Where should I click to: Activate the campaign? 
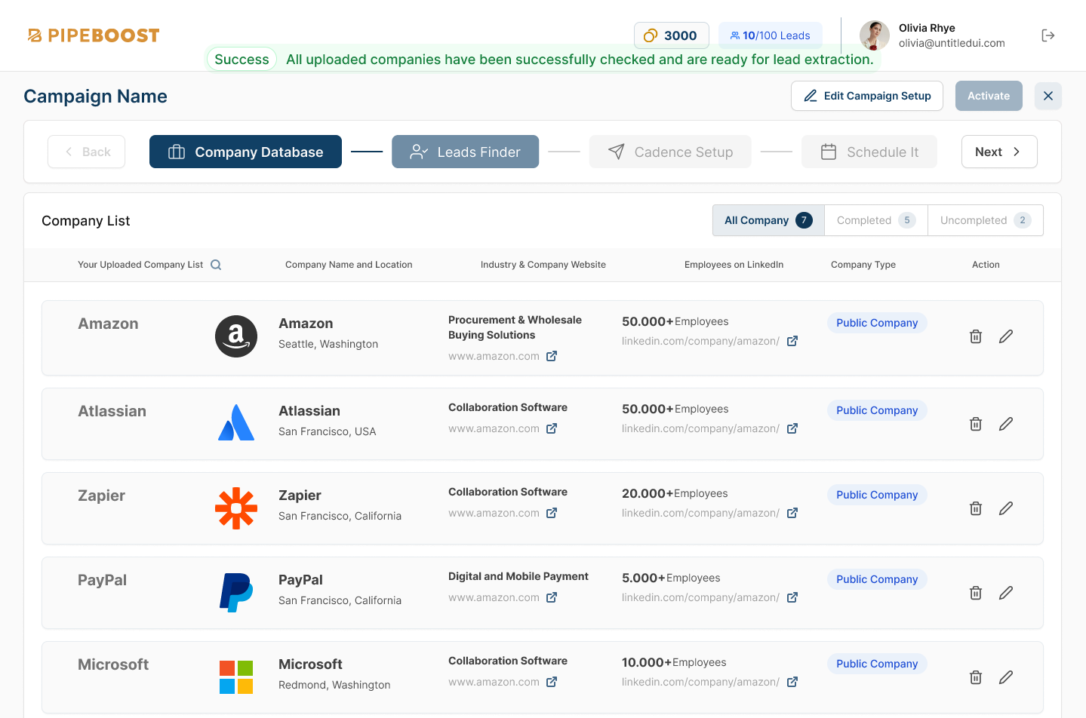click(989, 96)
